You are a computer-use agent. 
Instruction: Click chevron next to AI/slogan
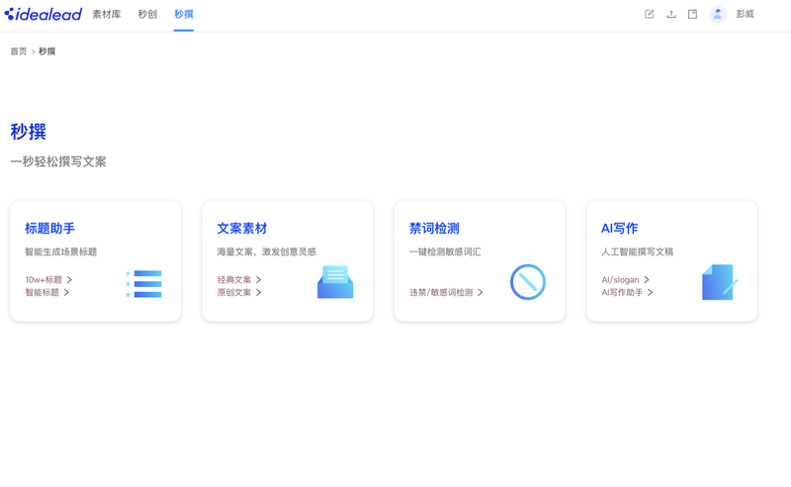tap(647, 279)
